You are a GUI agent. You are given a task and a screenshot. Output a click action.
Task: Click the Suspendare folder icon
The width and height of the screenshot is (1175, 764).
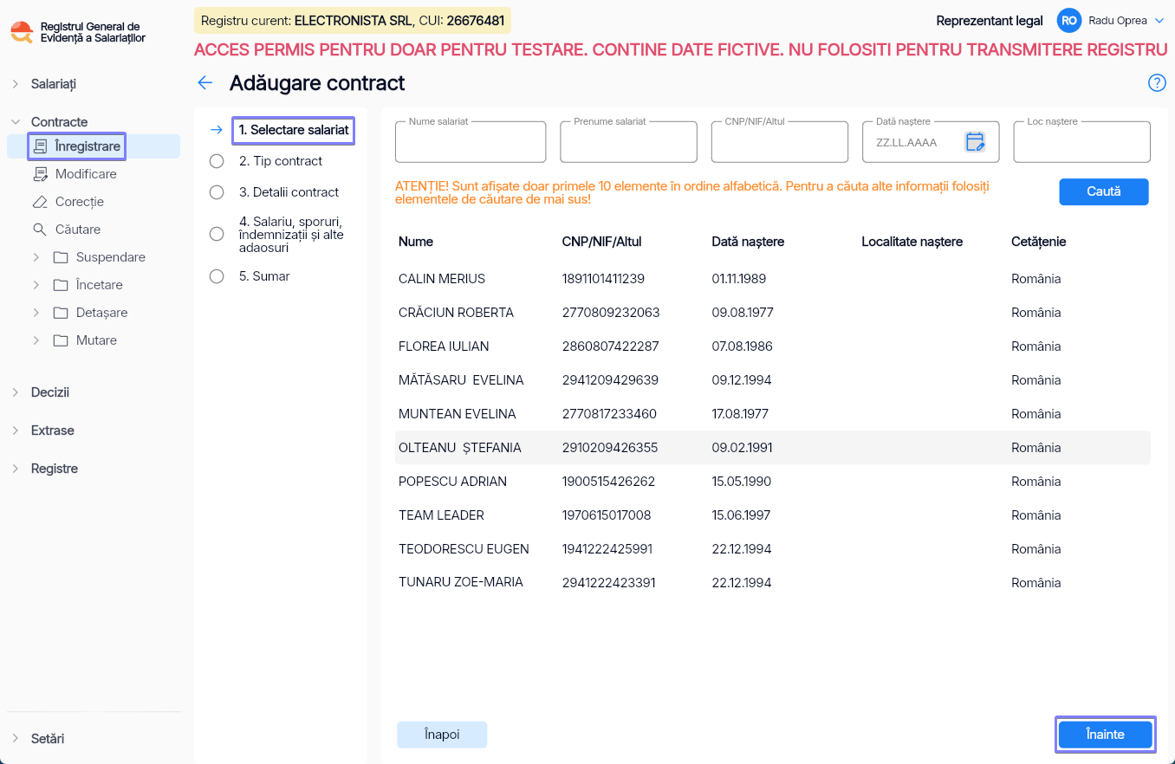point(61,257)
